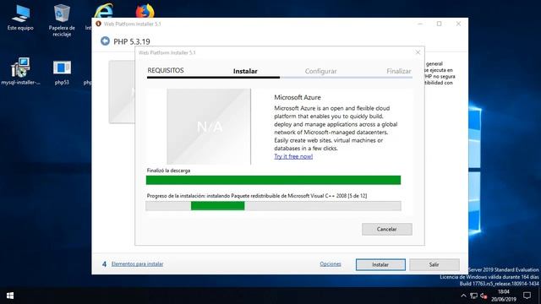Select the REQUISITOS step tab
Screen dimensions: 541x304
point(166,70)
